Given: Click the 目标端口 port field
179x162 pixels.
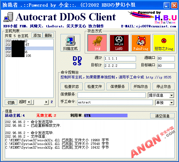Looking at the screenshot, I should (x=166, y=66).
